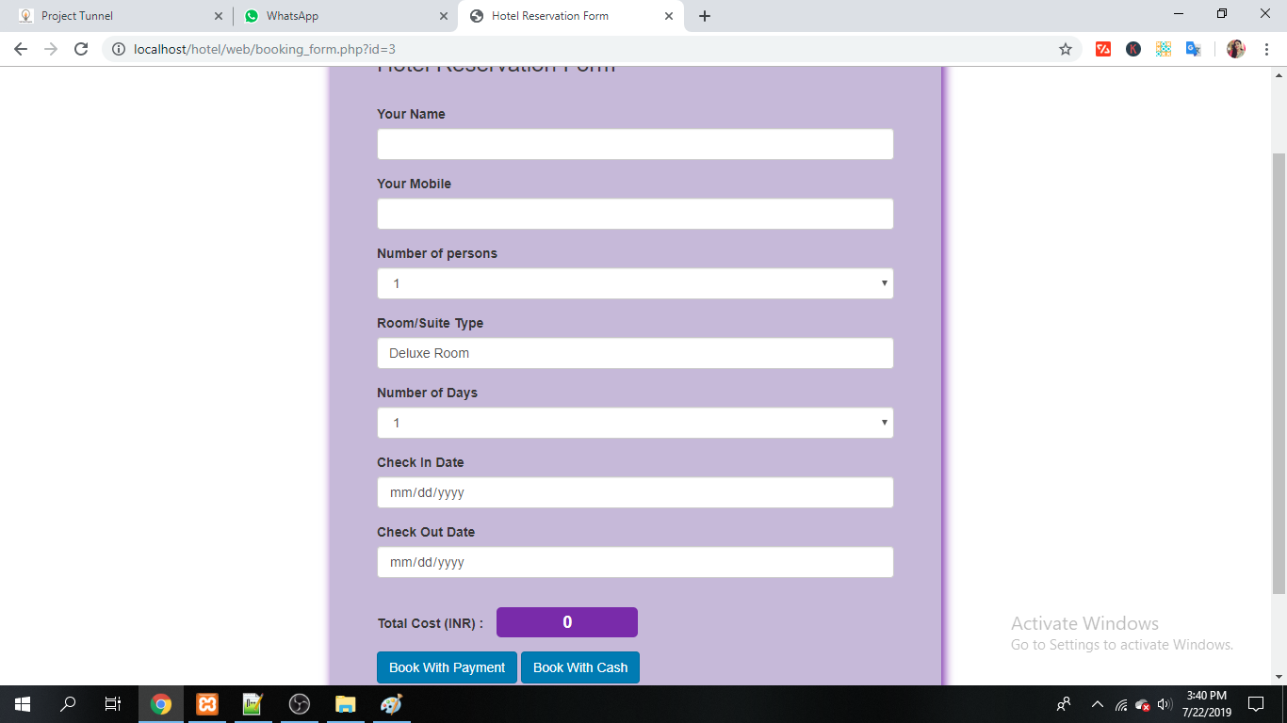The width and height of the screenshot is (1287, 723).
Task: Open OBS Studio from the taskbar
Action: 300,704
